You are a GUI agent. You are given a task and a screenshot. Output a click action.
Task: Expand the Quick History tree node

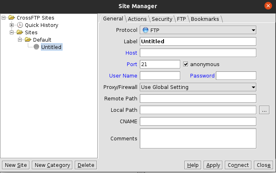coord(12,25)
